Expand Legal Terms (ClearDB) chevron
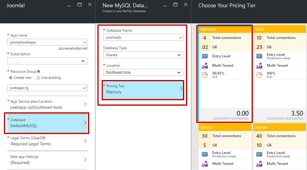Viewport: 307px width, 170px height. [85, 141]
